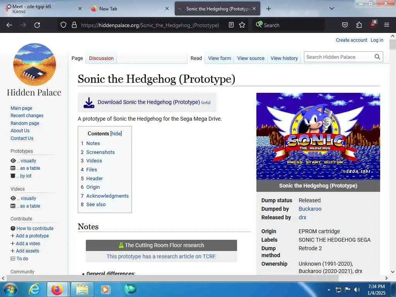Close the New Tab browser tab
The height and width of the screenshot is (297, 396).
coord(167,9)
